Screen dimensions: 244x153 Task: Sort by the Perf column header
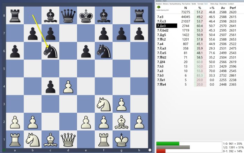tap(232, 7)
